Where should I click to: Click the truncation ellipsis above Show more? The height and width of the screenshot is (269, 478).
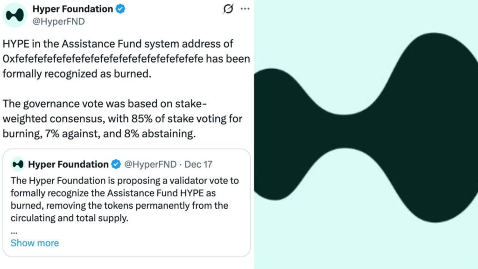pyautogui.click(x=14, y=231)
